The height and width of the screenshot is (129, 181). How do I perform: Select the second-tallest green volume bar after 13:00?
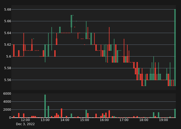coord(48,112)
